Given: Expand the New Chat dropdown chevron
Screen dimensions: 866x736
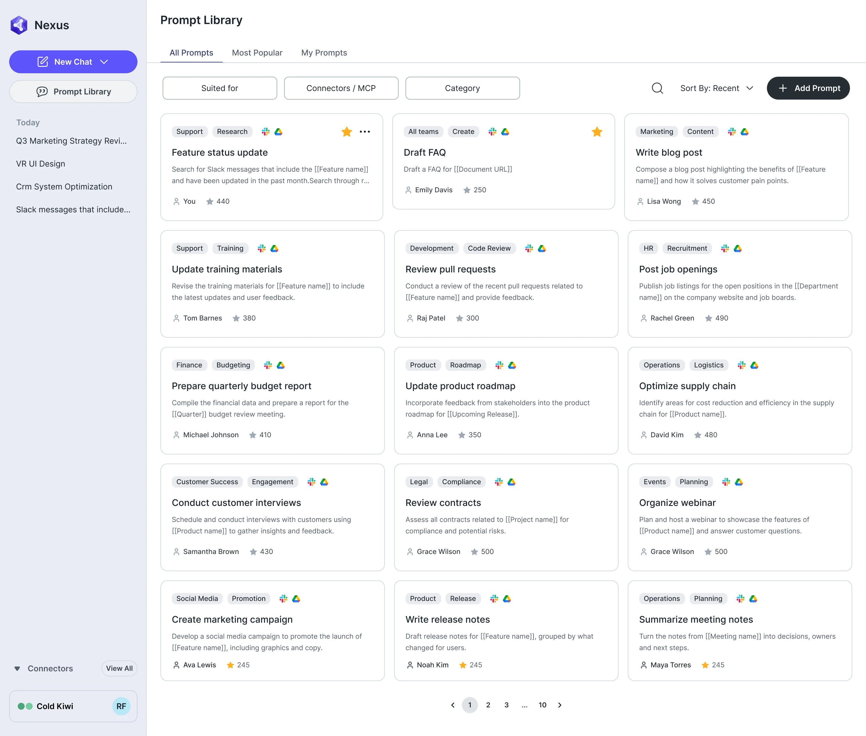Looking at the screenshot, I should 104,62.
